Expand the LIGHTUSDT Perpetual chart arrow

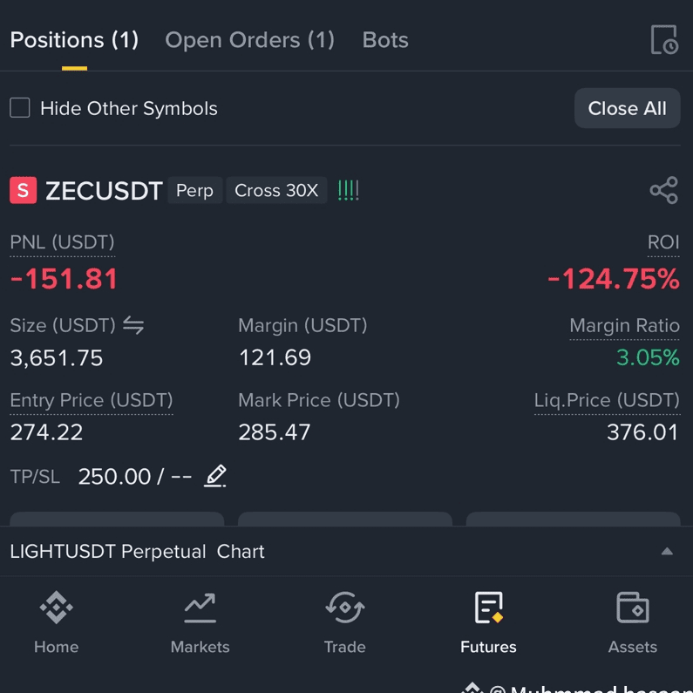click(667, 551)
